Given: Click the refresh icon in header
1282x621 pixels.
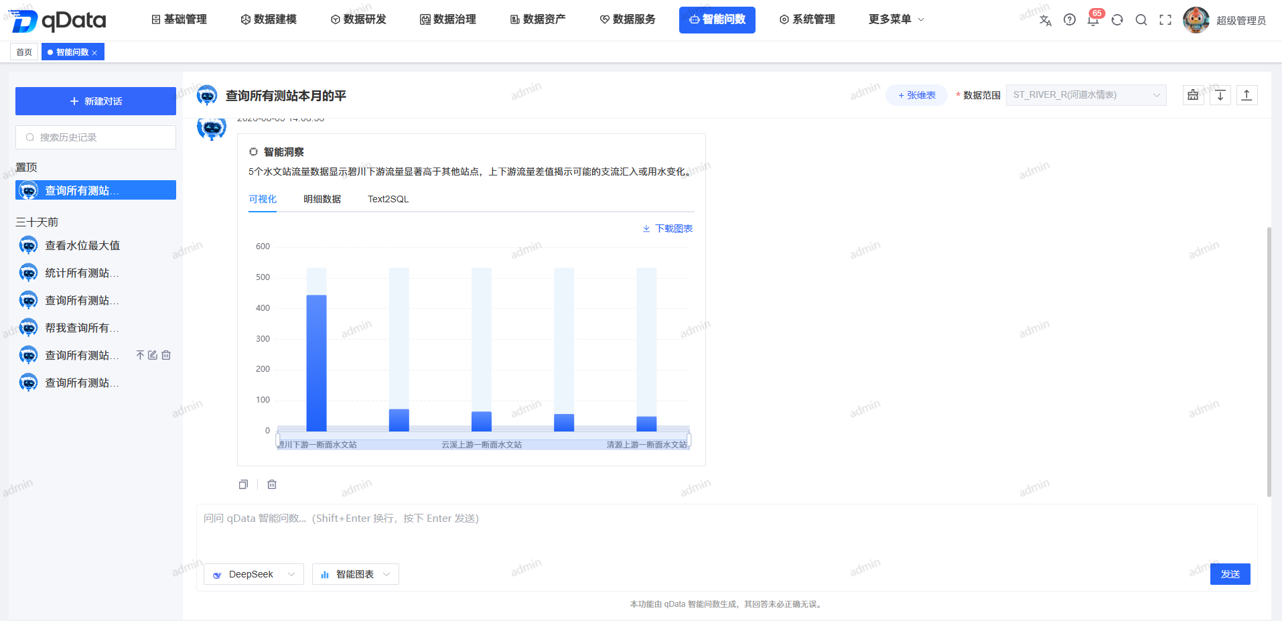Looking at the screenshot, I should coord(1117,20).
